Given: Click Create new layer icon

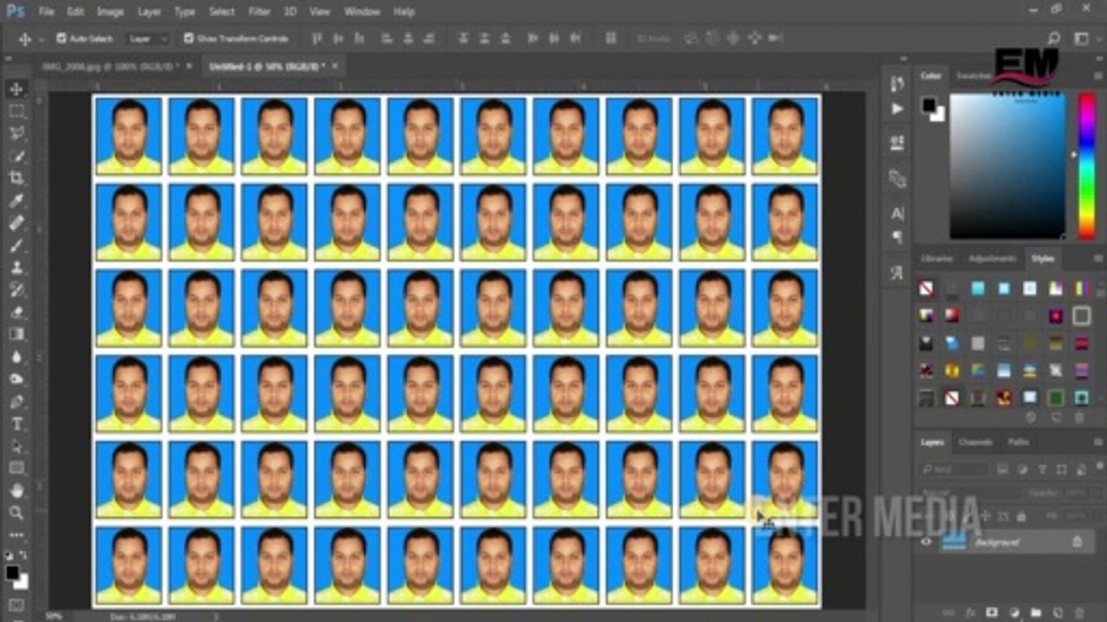Looking at the screenshot, I should point(1057,612).
